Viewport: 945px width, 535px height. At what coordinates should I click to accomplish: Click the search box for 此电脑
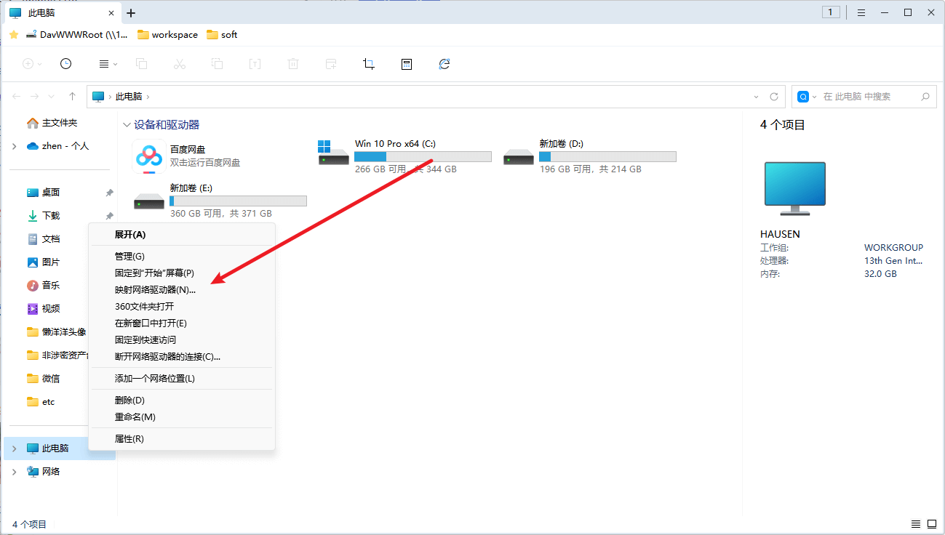pos(866,97)
